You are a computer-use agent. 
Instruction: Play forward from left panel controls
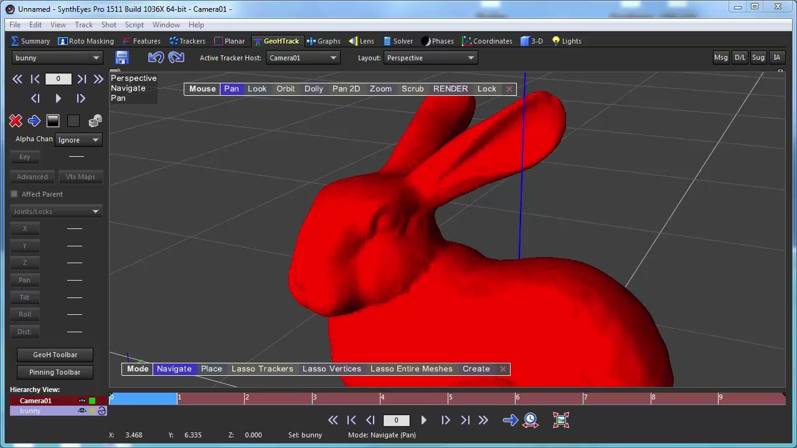[58, 98]
